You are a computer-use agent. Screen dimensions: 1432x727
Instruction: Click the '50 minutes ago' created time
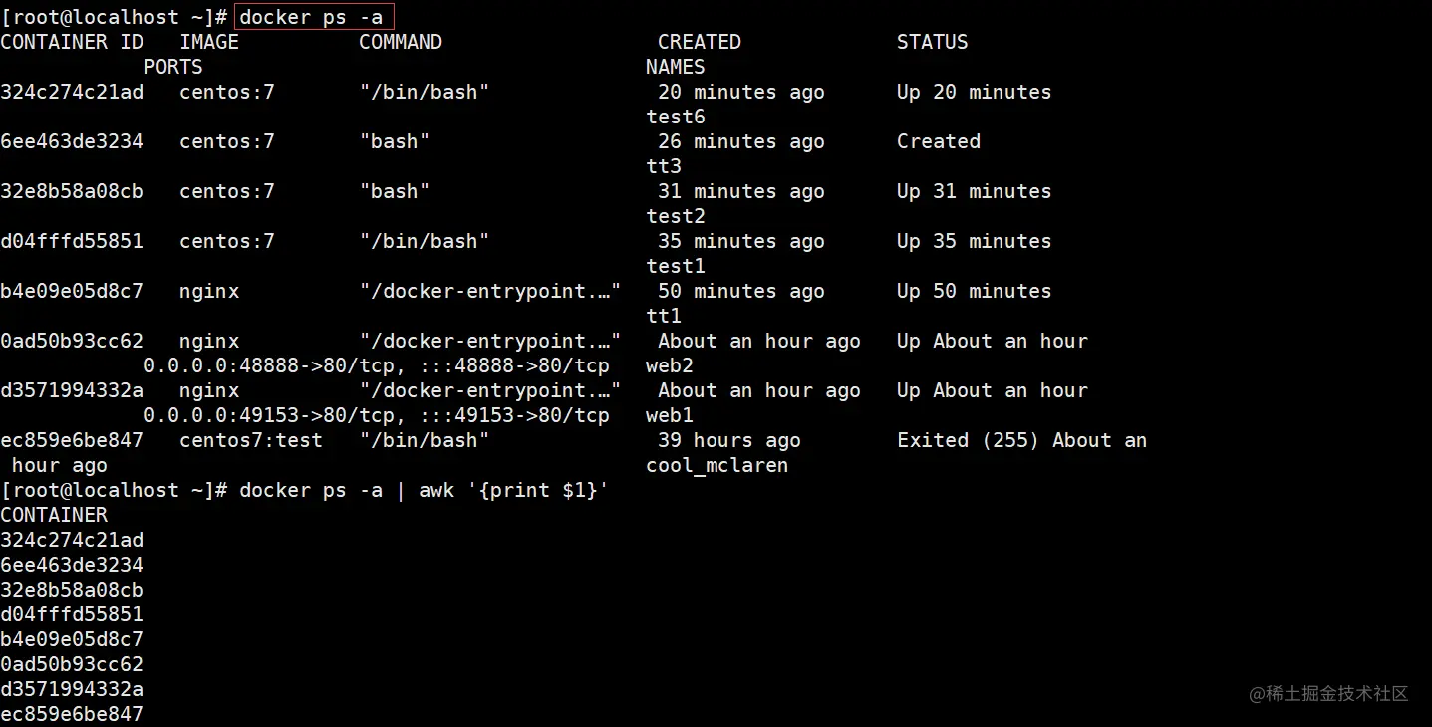pyautogui.click(x=741, y=291)
